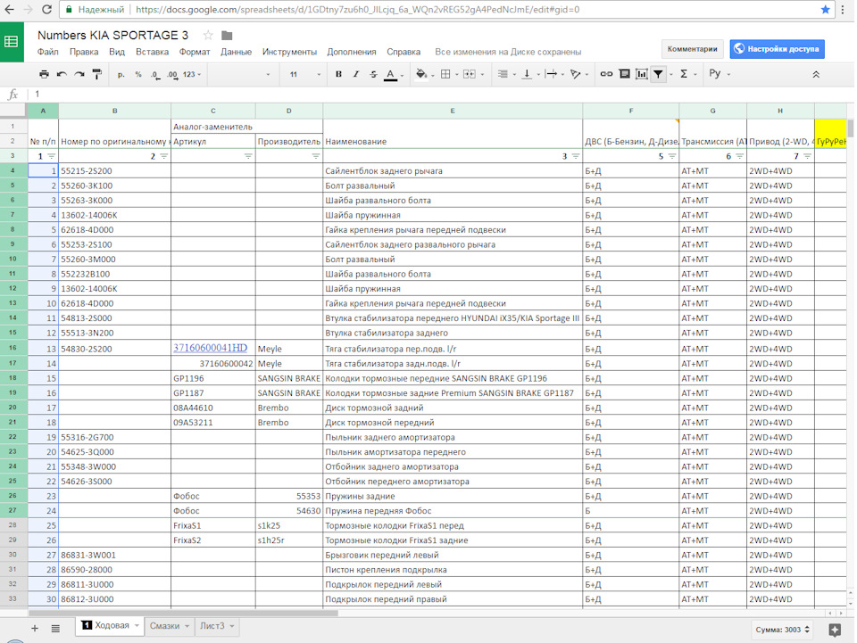Open the Файл menu
Image resolution: width=857 pixels, height=643 pixels.
47,52
